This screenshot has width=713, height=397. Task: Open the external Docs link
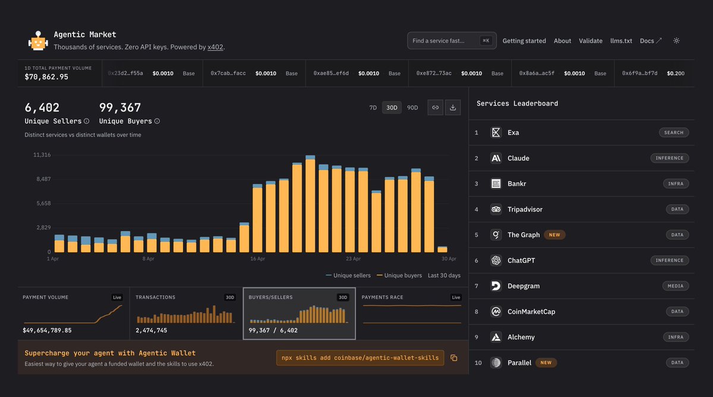coord(651,41)
